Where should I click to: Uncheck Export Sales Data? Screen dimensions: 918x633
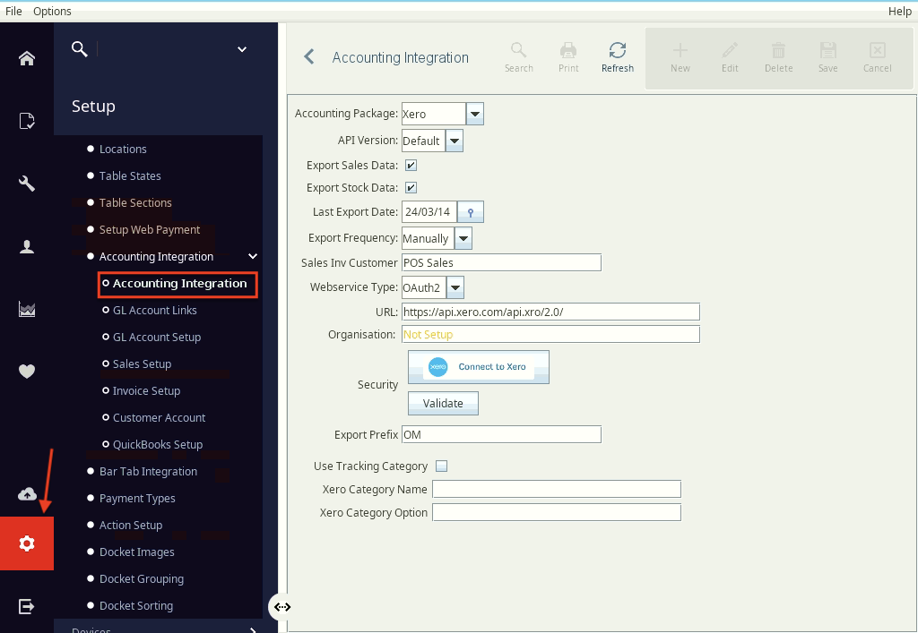pyautogui.click(x=410, y=165)
